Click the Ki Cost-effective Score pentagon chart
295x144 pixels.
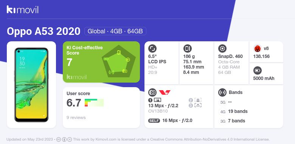click(119, 61)
